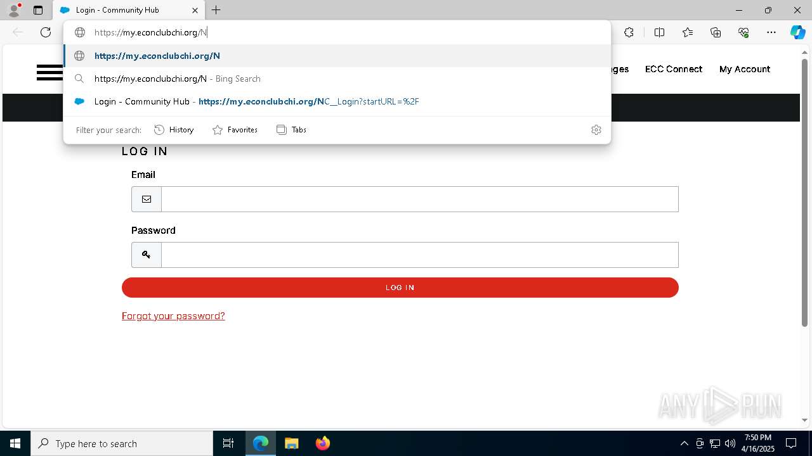Click the Windows taskbar search box
Viewport: 812px width, 456px height.
coord(122,443)
